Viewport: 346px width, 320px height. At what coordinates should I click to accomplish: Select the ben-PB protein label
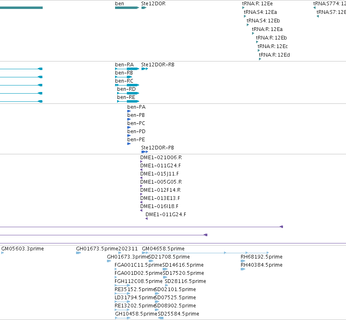tap(136, 115)
